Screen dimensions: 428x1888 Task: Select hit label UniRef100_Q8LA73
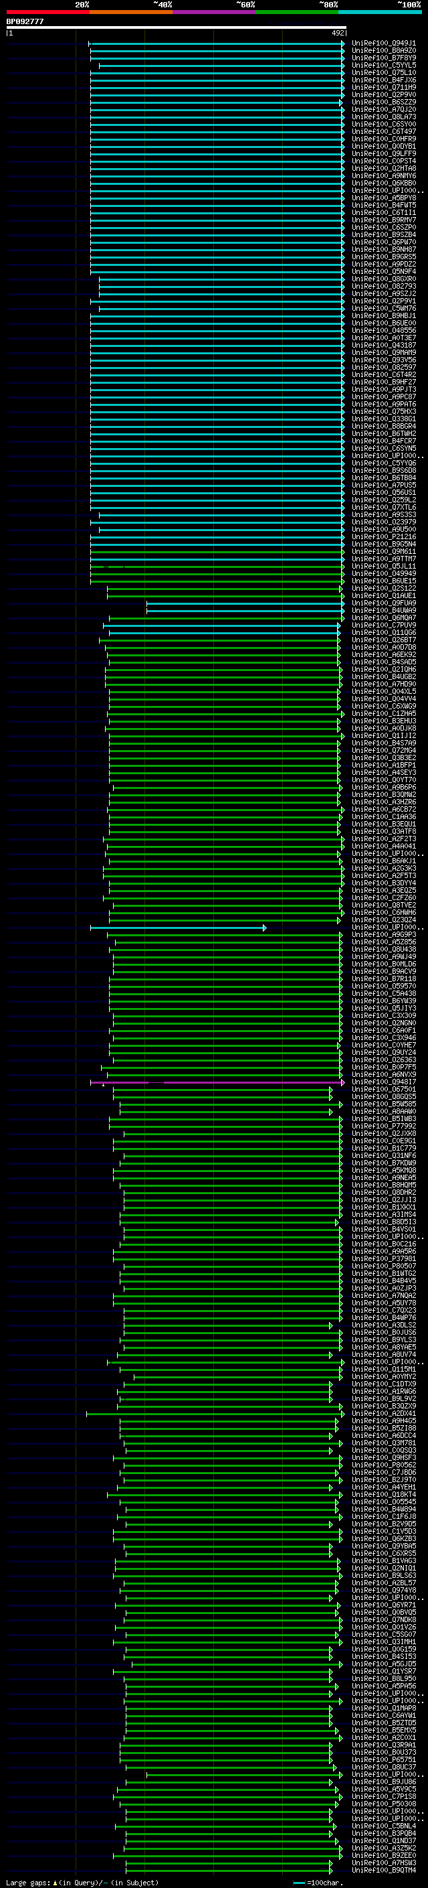(x=384, y=117)
